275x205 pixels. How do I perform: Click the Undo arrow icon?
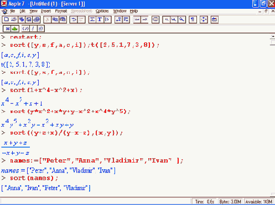pyautogui.click(x=74, y=19)
